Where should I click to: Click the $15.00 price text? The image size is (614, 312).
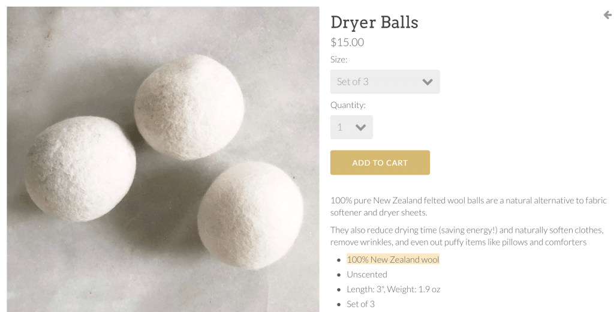coord(347,43)
